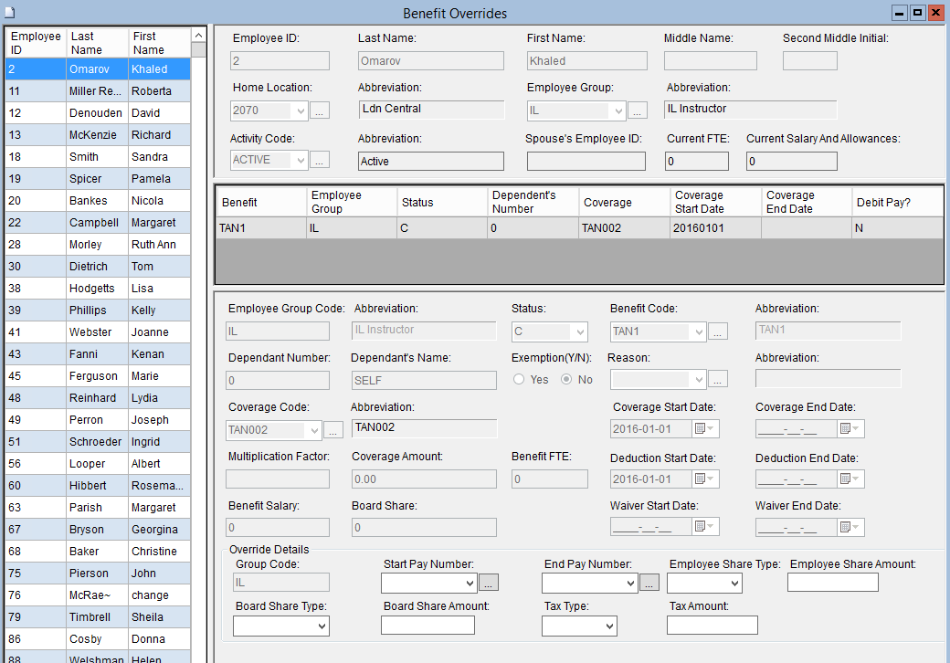Open lookup beside End Pay Number
Screen dimensions: 950x663
[x=649, y=583]
